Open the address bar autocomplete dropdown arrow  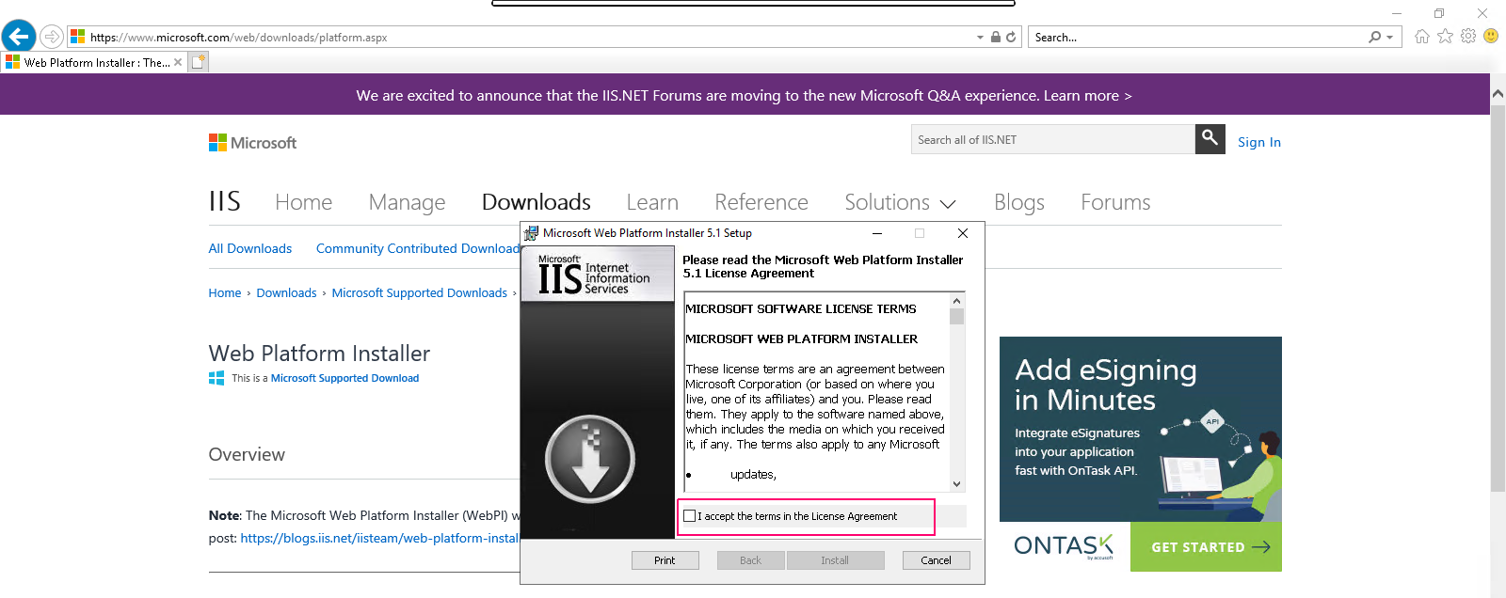(x=981, y=38)
